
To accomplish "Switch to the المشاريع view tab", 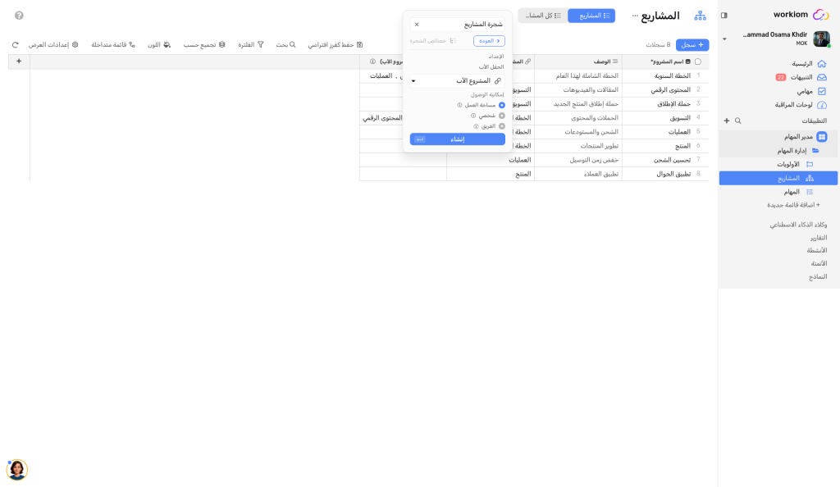I will (591, 16).
